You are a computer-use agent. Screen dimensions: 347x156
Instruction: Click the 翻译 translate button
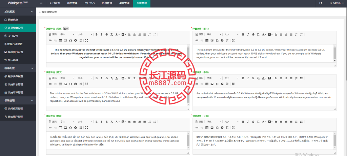[x=66, y=28]
